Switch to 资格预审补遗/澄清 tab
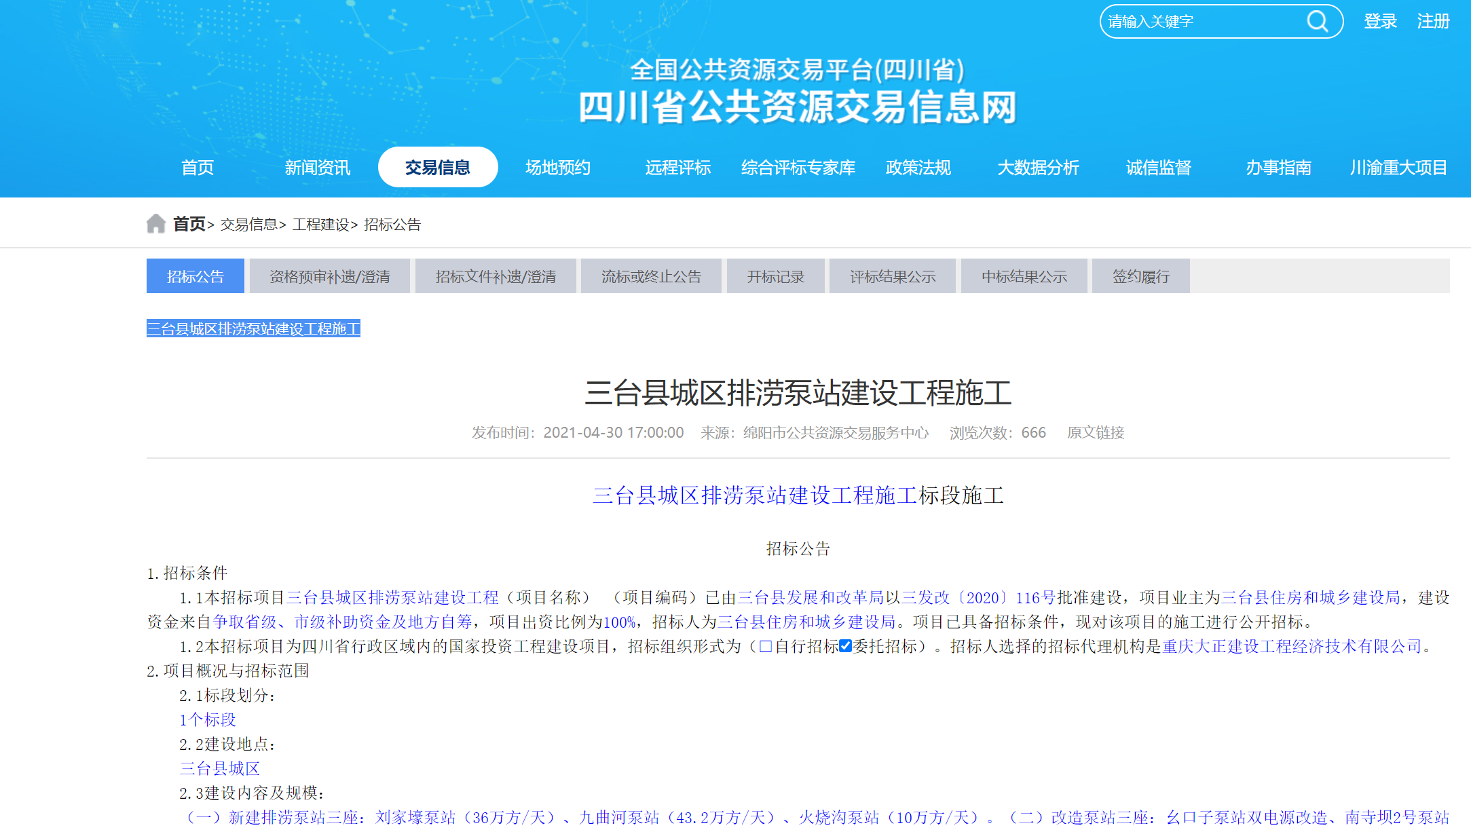Viewport: 1471px width, 832px height. point(330,276)
